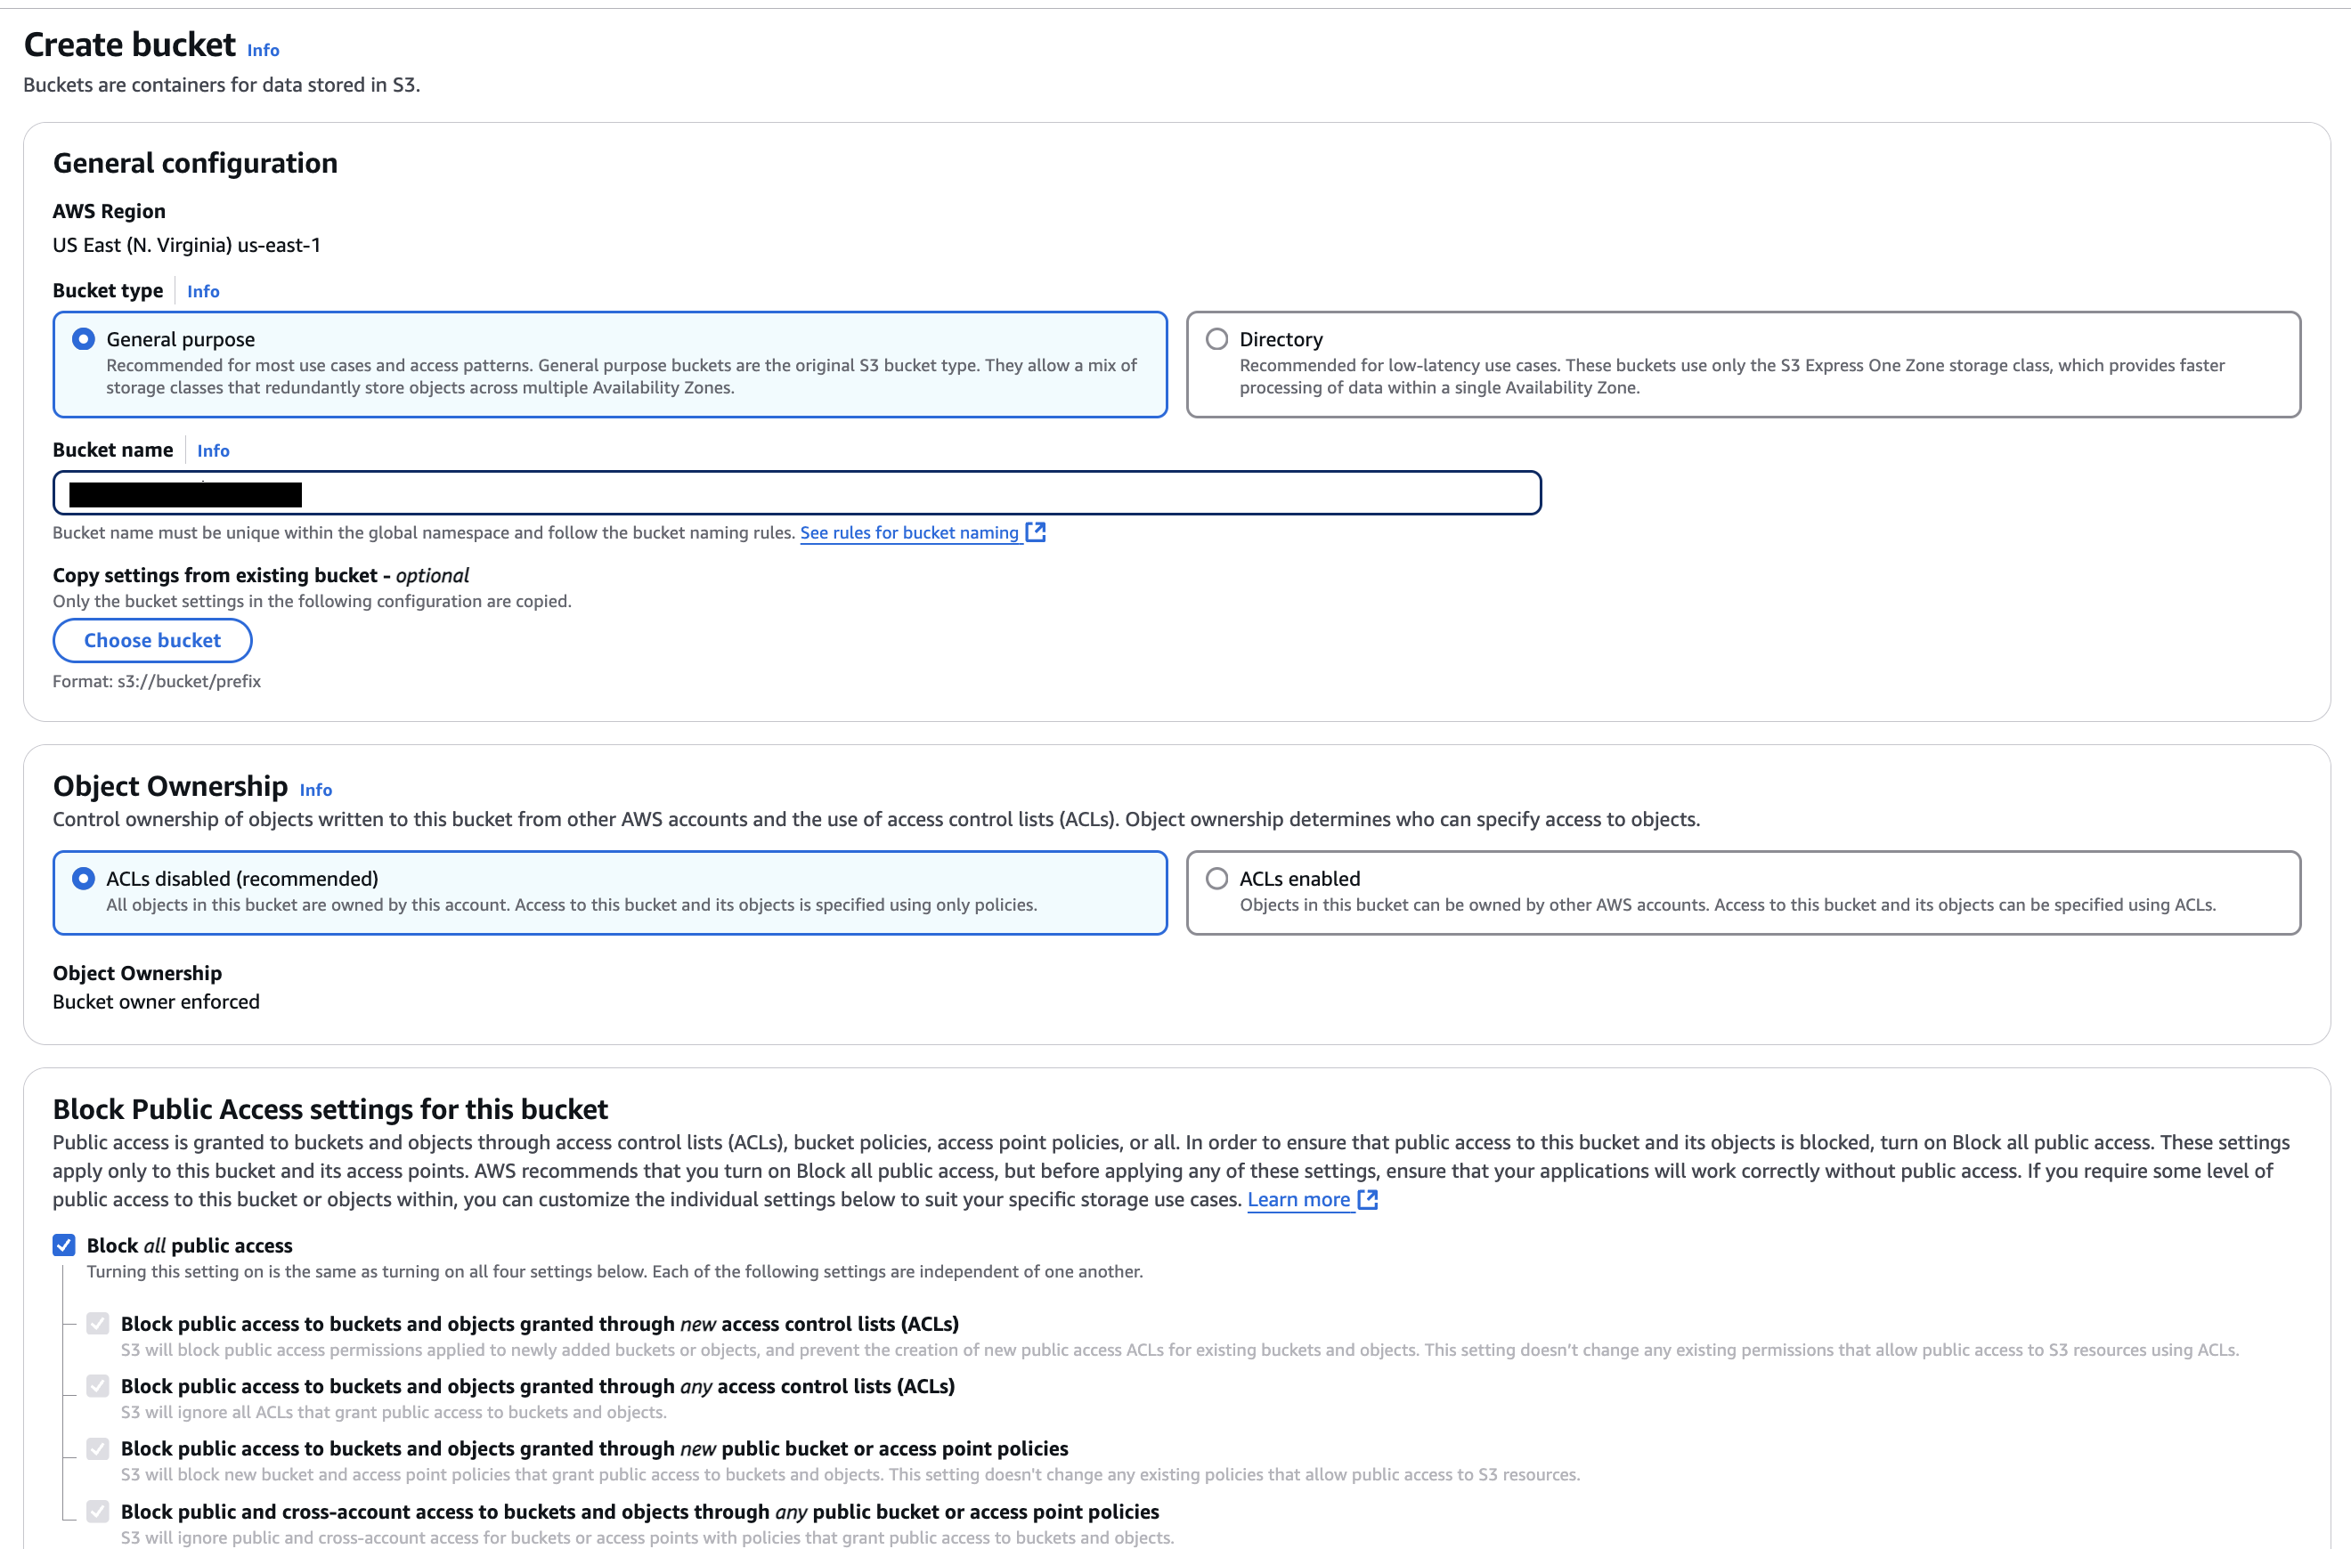Screen dimensions: 2351x1549
Task: Click the Learn more link
Action: 1301,1199
